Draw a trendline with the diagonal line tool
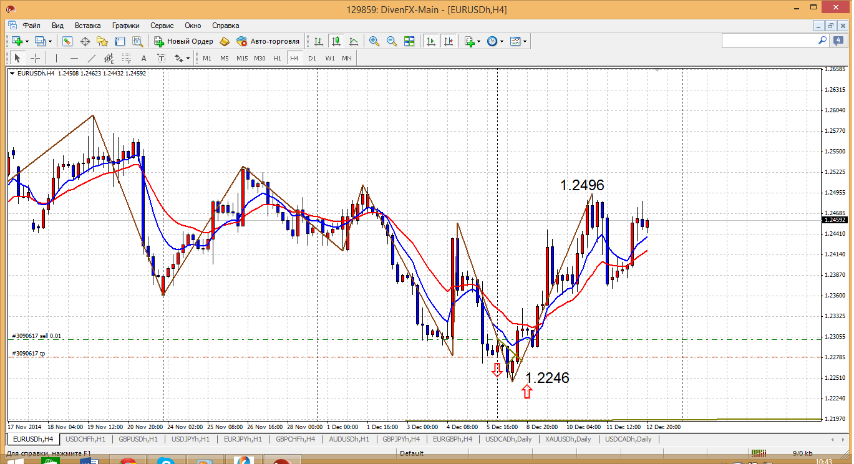 click(92, 58)
